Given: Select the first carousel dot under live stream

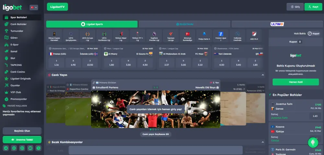Looking at the screenshot, I should (x=150, y=130).
